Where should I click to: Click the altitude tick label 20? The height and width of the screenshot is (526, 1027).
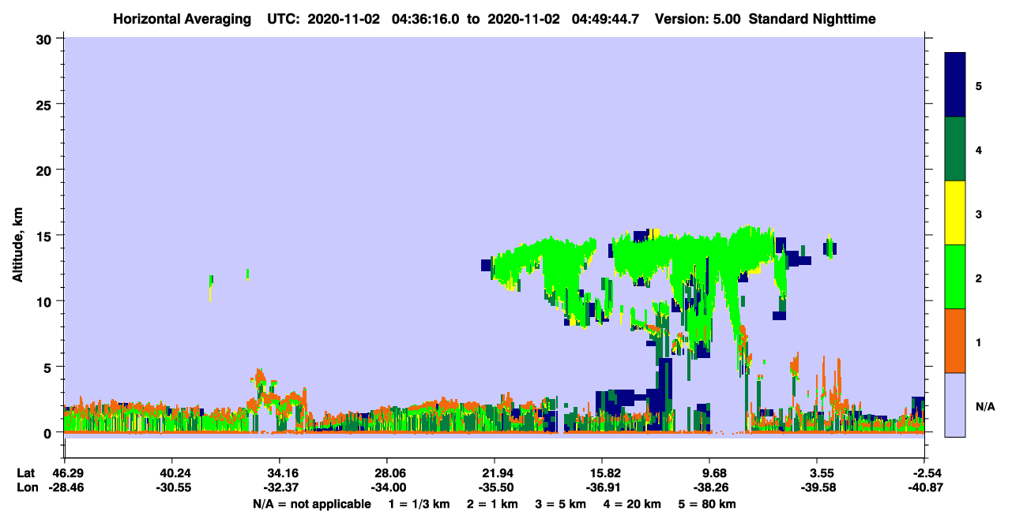coord(46,170)
